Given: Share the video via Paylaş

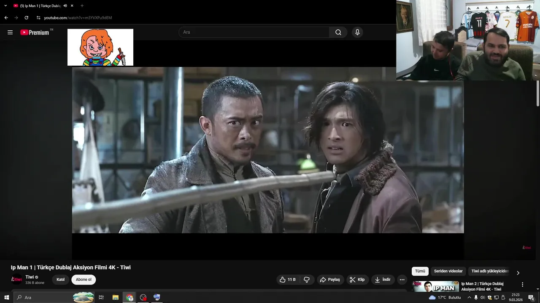Looking at the screenshot, I should [330, 279].
